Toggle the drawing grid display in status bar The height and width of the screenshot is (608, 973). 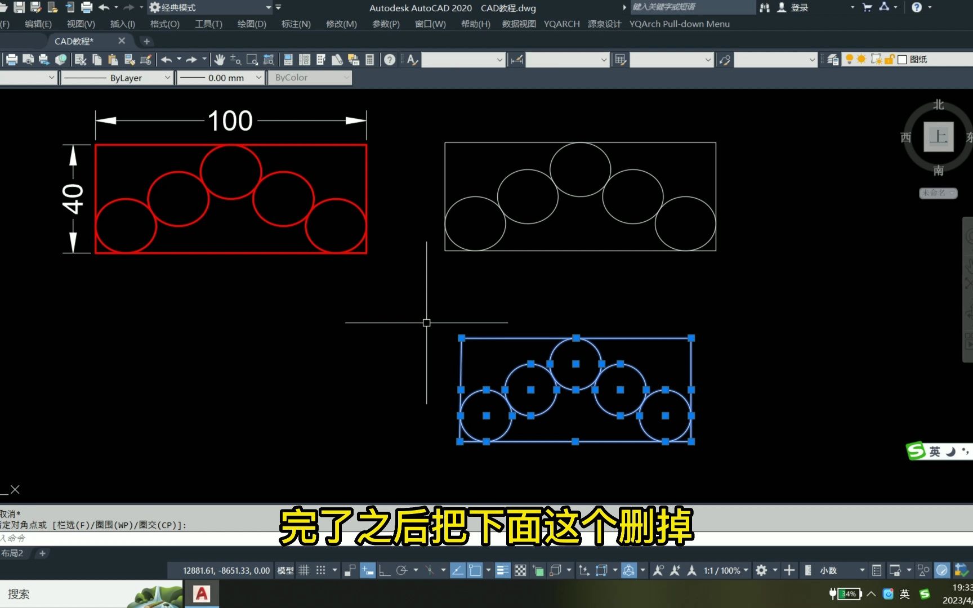(x=304, y=570)
